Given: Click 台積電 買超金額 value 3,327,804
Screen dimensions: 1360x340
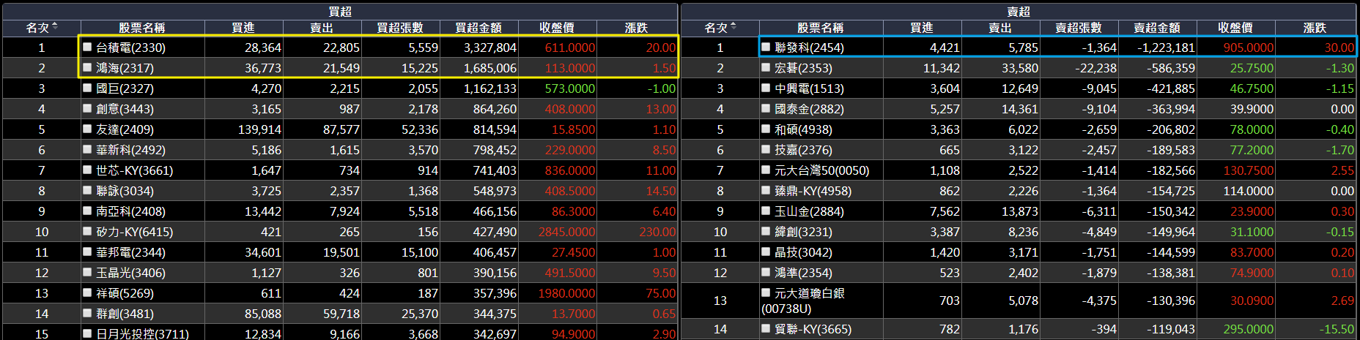Looking at the screenshot, I should pyautogui.click(x=489, y=48).
